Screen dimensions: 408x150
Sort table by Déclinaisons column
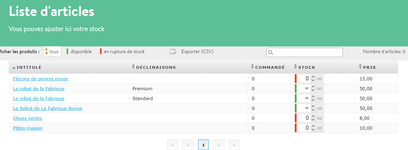click(x=156, y=68)
